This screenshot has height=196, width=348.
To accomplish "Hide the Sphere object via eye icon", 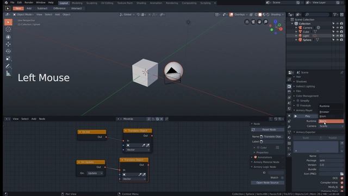I will pos(338,40).
